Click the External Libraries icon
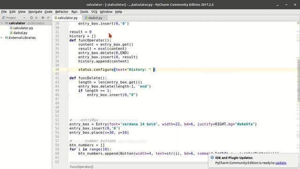The width and height of the screenshot is (300, 169). (x=7, y=38)
